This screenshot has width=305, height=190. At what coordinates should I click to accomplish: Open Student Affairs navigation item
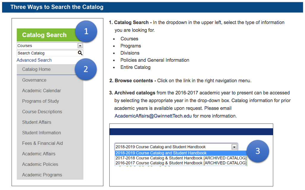37,122
